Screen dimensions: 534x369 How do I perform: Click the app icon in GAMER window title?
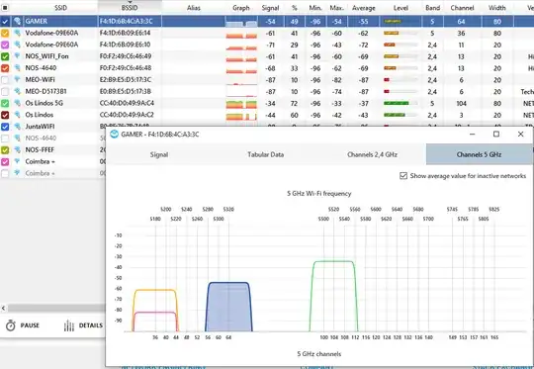[115, 135]
